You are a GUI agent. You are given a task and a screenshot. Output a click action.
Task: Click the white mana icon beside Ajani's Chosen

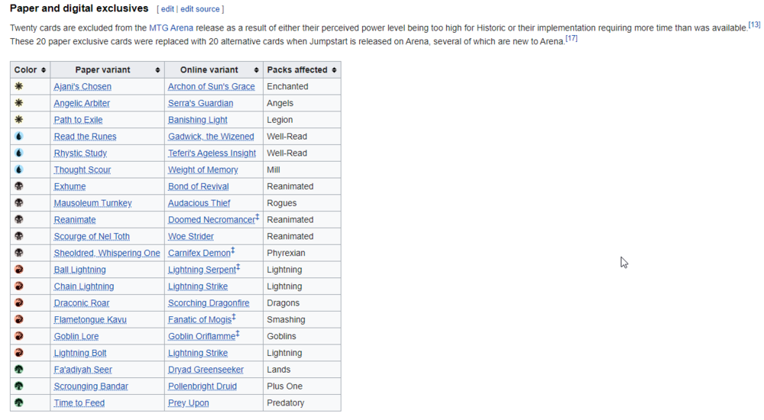coord(18,86)
